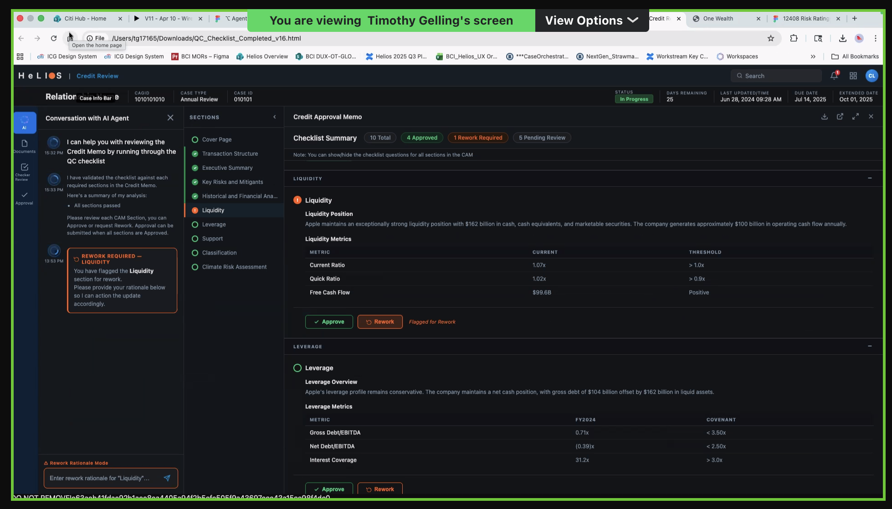Open the notifications bell

pyautogui.click(x=834, y=76)
